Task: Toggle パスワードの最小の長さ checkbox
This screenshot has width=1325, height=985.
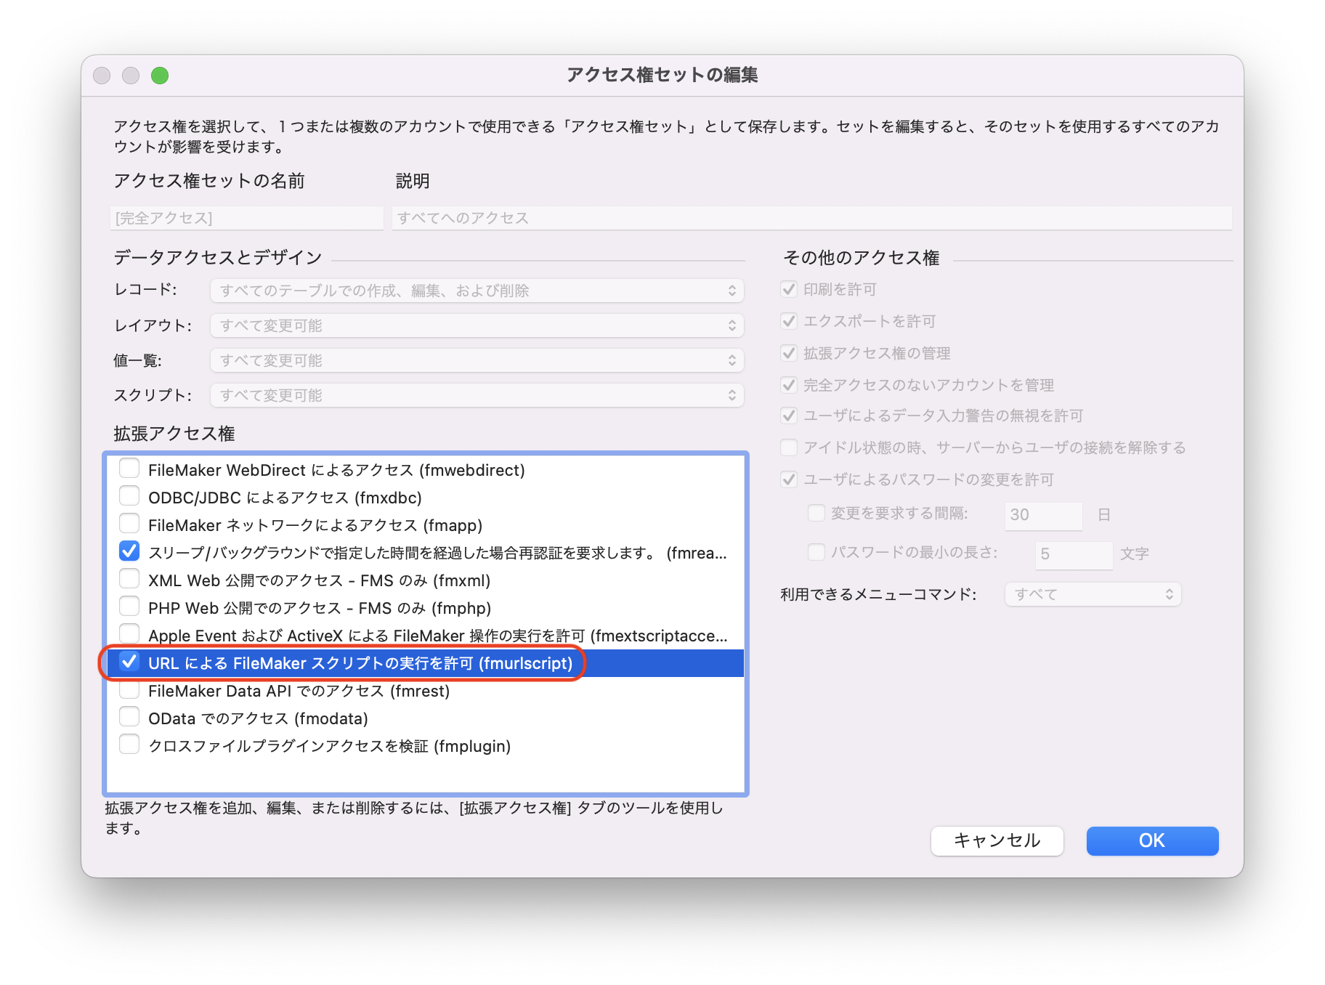Action: pyautogui.click(x=817, y=552)
